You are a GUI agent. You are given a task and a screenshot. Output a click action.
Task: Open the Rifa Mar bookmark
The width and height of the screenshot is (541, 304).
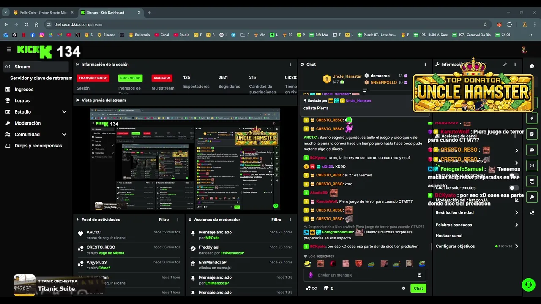click(x=319, y=35)
